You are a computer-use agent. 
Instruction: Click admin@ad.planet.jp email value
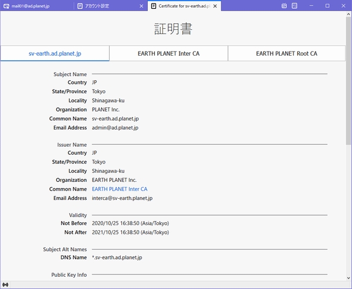[x=115, y=128]
